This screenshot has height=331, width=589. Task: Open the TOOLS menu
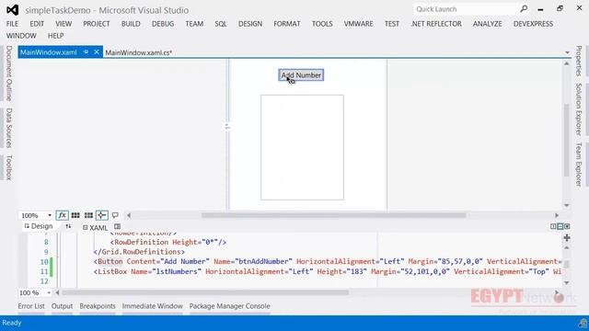click(x=322, y=24)
